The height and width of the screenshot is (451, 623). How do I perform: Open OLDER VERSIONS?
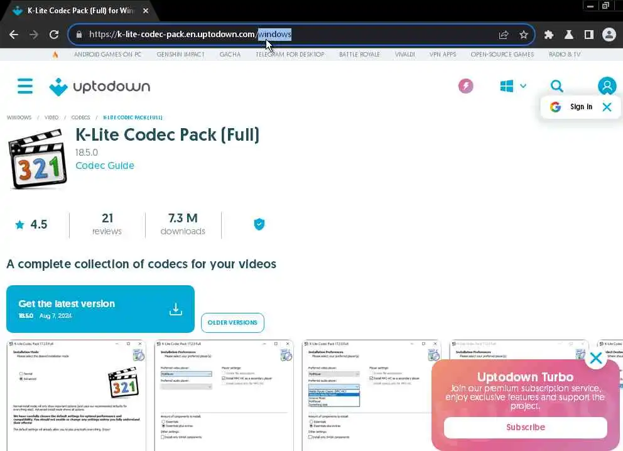232,323
